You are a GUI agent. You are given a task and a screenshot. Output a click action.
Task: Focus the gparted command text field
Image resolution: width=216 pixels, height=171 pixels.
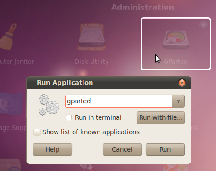coord(118,101)
